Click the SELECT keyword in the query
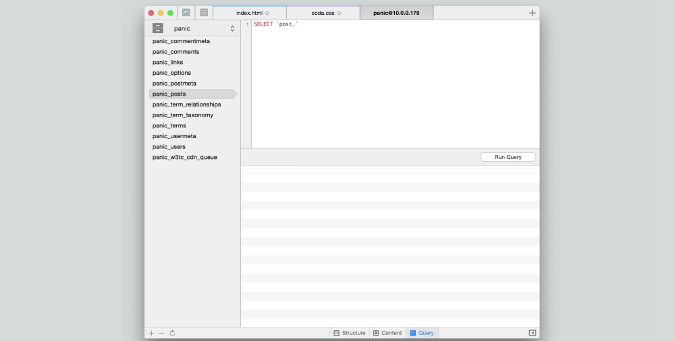The height and width of the screenshot is (341, 675). tap(263, 24)
